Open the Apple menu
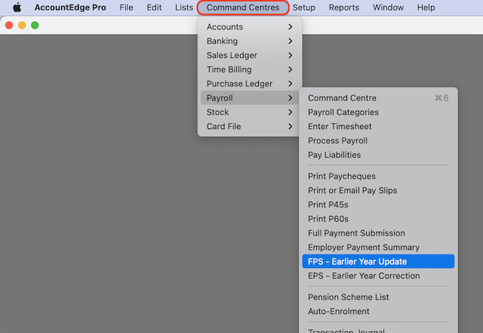The width and height of the screenshot is (483, 333). 17,8
